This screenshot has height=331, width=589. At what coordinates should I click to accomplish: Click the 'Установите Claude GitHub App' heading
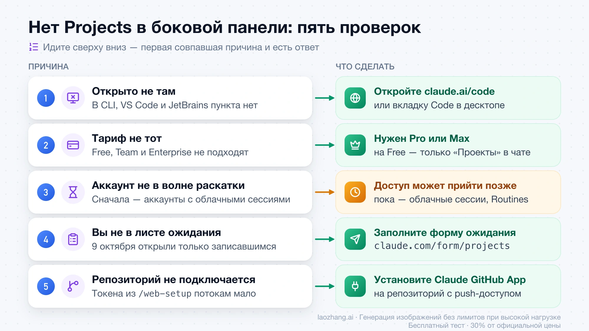click(x=450, y=280)
